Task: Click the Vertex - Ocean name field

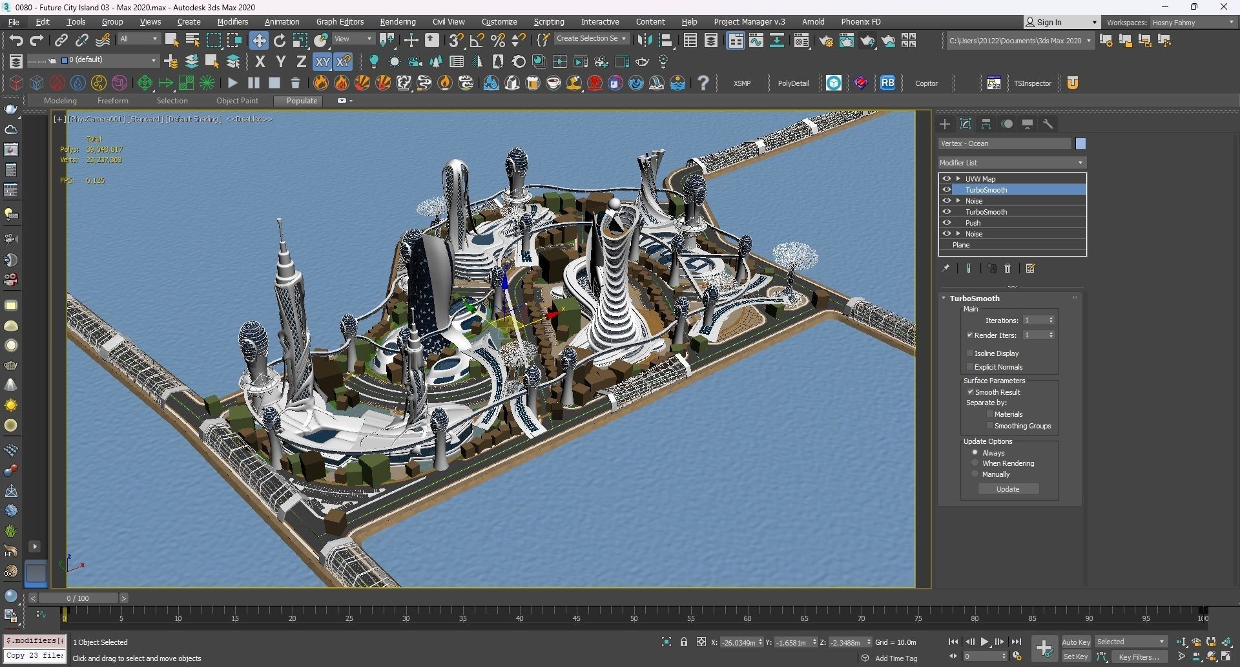Action: coord(1005,143)
